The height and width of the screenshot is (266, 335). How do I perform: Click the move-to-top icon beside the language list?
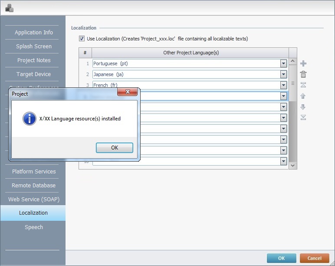click(303, 85)
